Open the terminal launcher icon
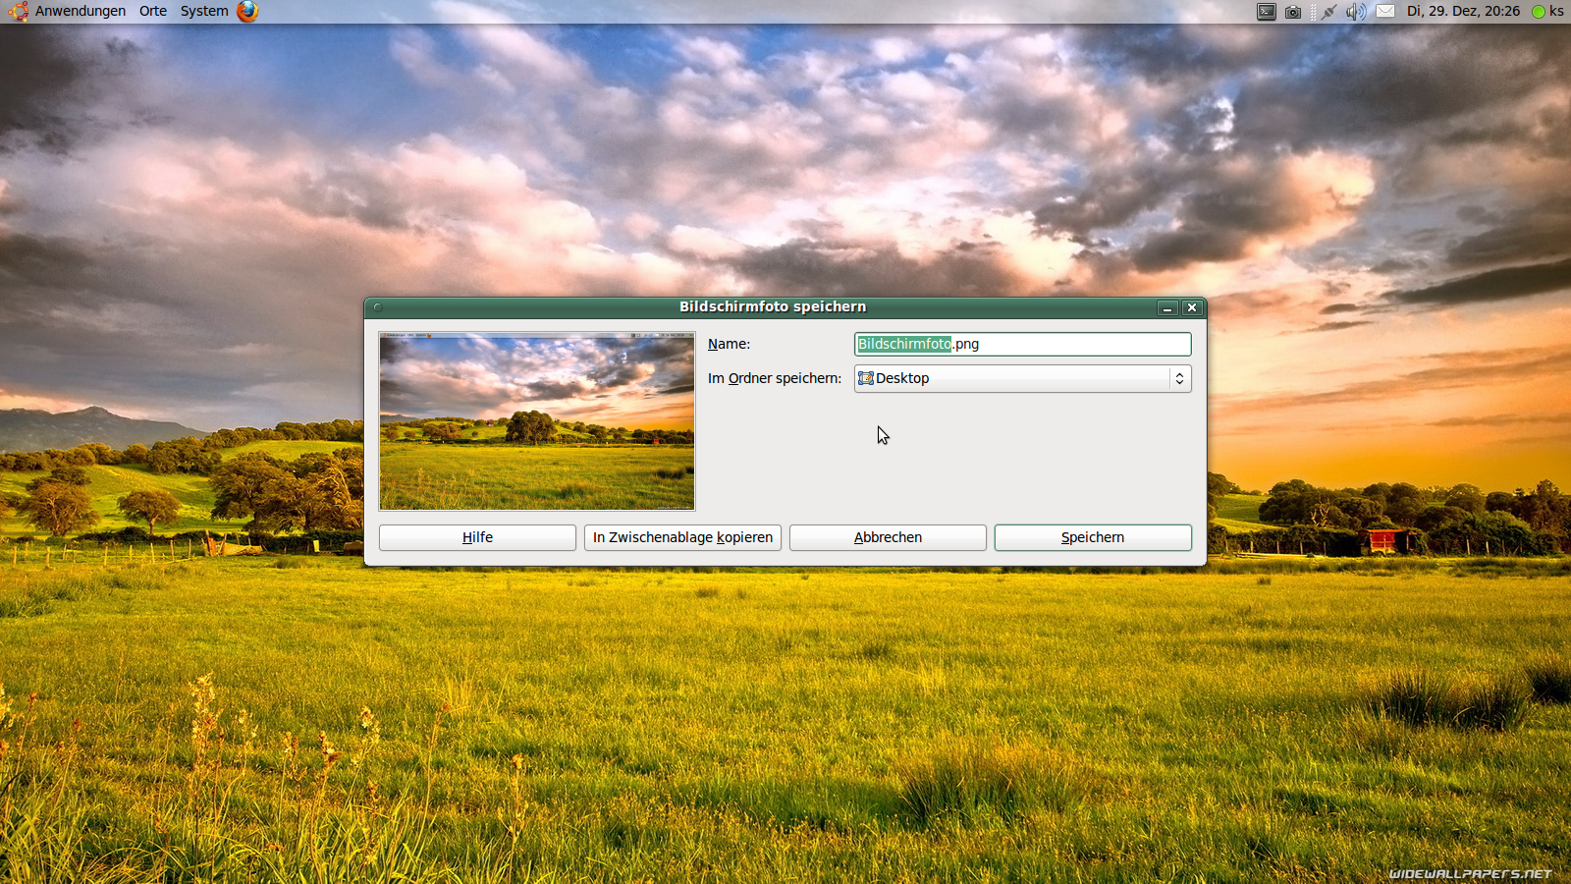 coord(1267,12)
